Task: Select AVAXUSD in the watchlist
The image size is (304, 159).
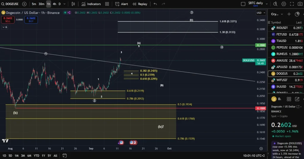Action: pyautogui.click(x=286, y=61)
